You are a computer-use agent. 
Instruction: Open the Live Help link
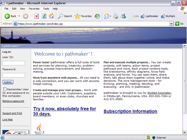coord(7,119)
